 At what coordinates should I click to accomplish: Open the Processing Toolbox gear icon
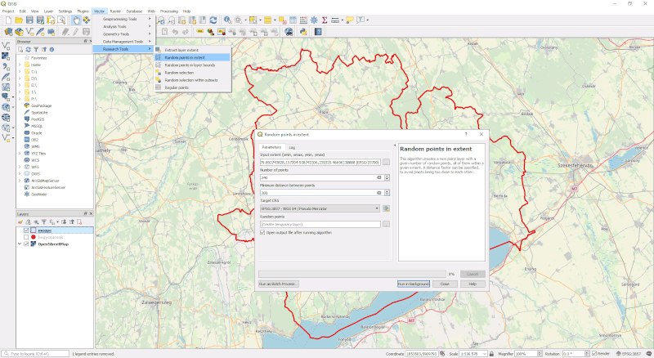pyautogui.click(x=314, y=20)
